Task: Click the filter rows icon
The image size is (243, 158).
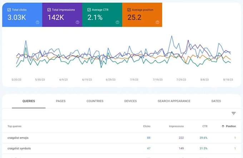Action: [234, 114]
